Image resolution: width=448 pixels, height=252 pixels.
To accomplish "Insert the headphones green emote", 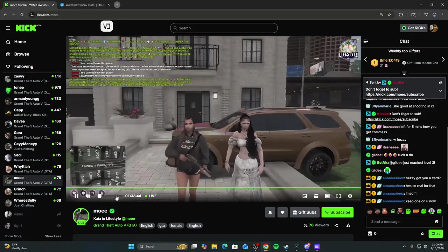I will [432, 211].
